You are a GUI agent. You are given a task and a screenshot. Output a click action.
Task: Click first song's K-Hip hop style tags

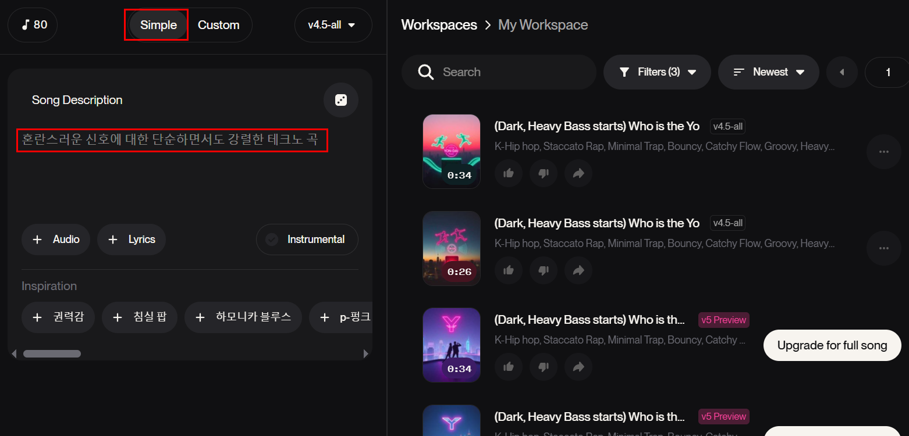click(x=665, y=146)
